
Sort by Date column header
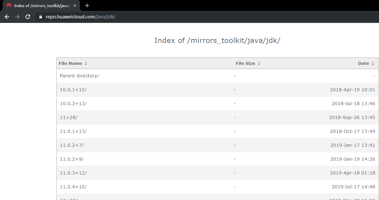[x=363, y=63]
